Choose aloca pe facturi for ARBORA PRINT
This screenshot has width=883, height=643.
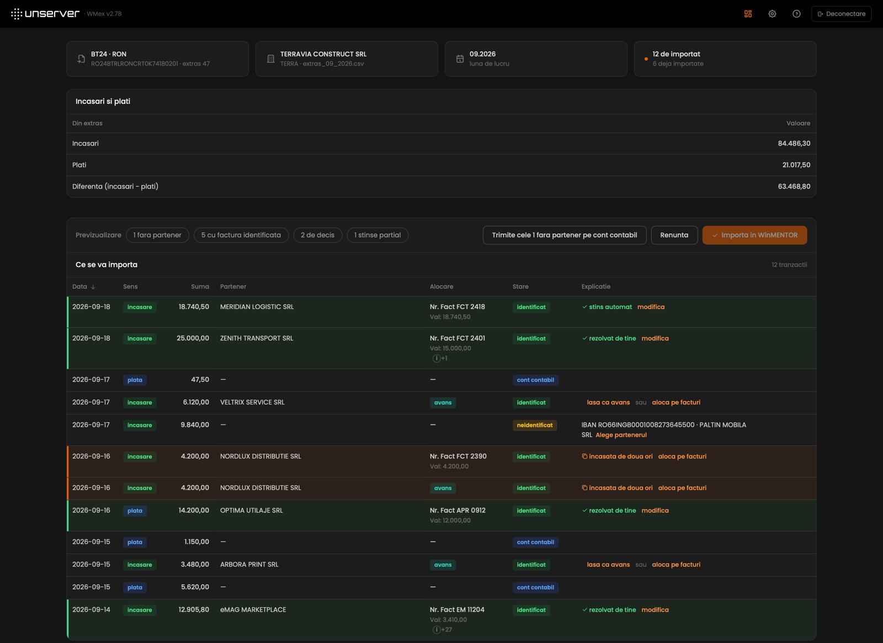click(x=676, y=565)
